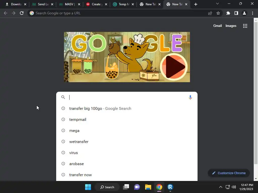Click the Google search input field
258x193 pixels.
coord(127,97)
